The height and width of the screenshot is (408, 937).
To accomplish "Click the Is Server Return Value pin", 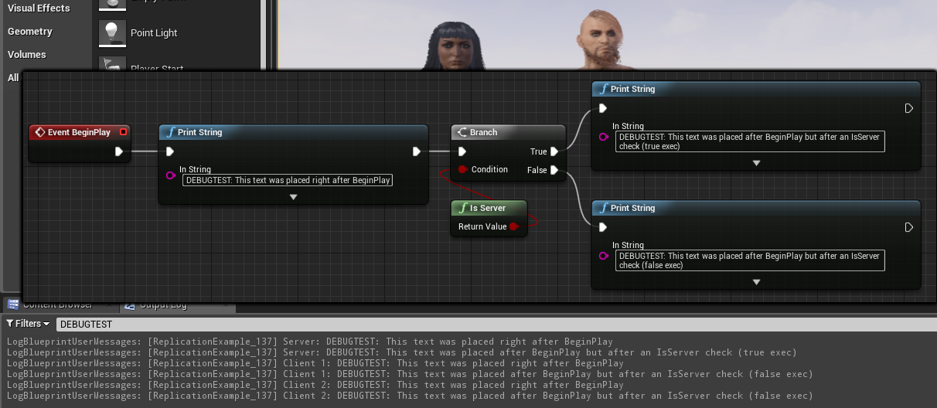I will pos(513,226).
